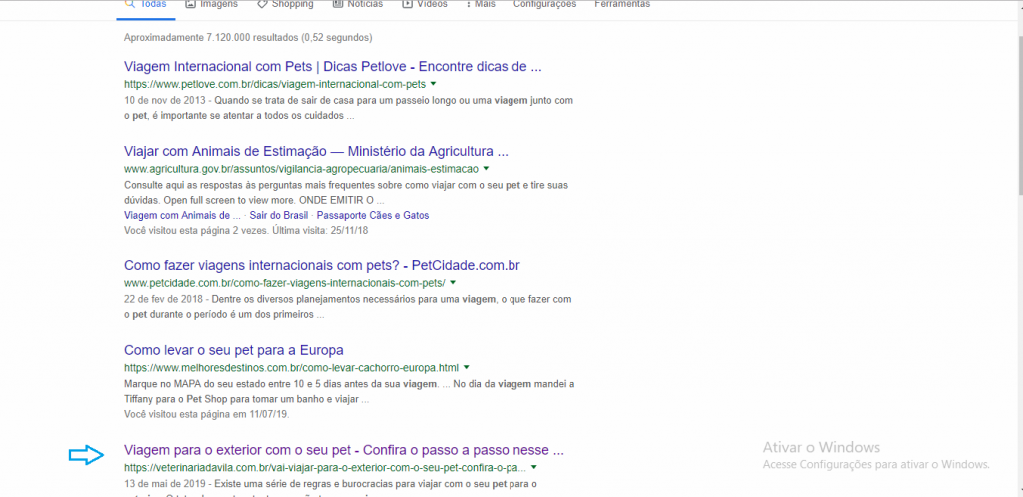1023x497 pixels.
Task: Open Viagem Internacional com Pets Petlove result
Action: [x=333, y=67]
